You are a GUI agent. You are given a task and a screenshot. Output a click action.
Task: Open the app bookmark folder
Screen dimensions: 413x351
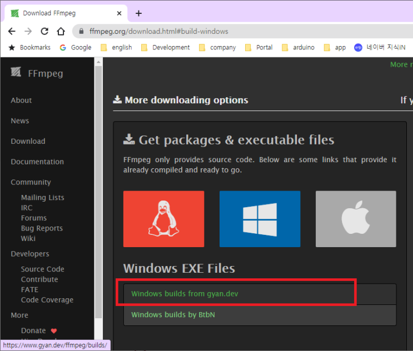[335, 47]
